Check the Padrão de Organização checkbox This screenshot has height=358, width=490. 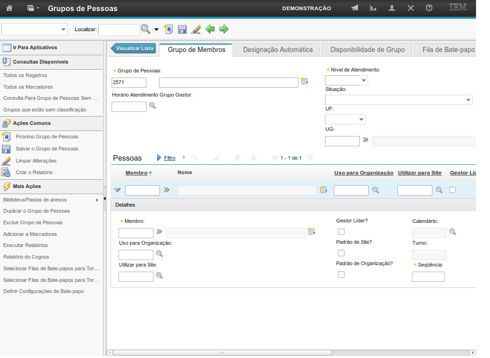point(341,274)
